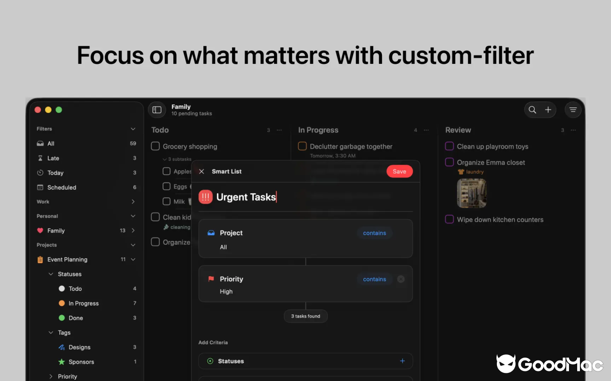This screenshot has width=611, height=381.
Task: Collapse the Filters section chevron
Action: click(x=133, y=129)
